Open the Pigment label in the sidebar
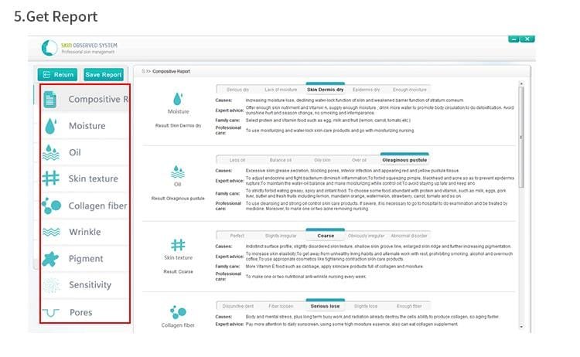The height and width of the screenshot is (357, 580). tap(86, 259)
